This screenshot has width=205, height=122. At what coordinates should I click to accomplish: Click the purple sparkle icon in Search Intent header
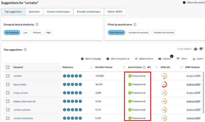tap(149, 67)
